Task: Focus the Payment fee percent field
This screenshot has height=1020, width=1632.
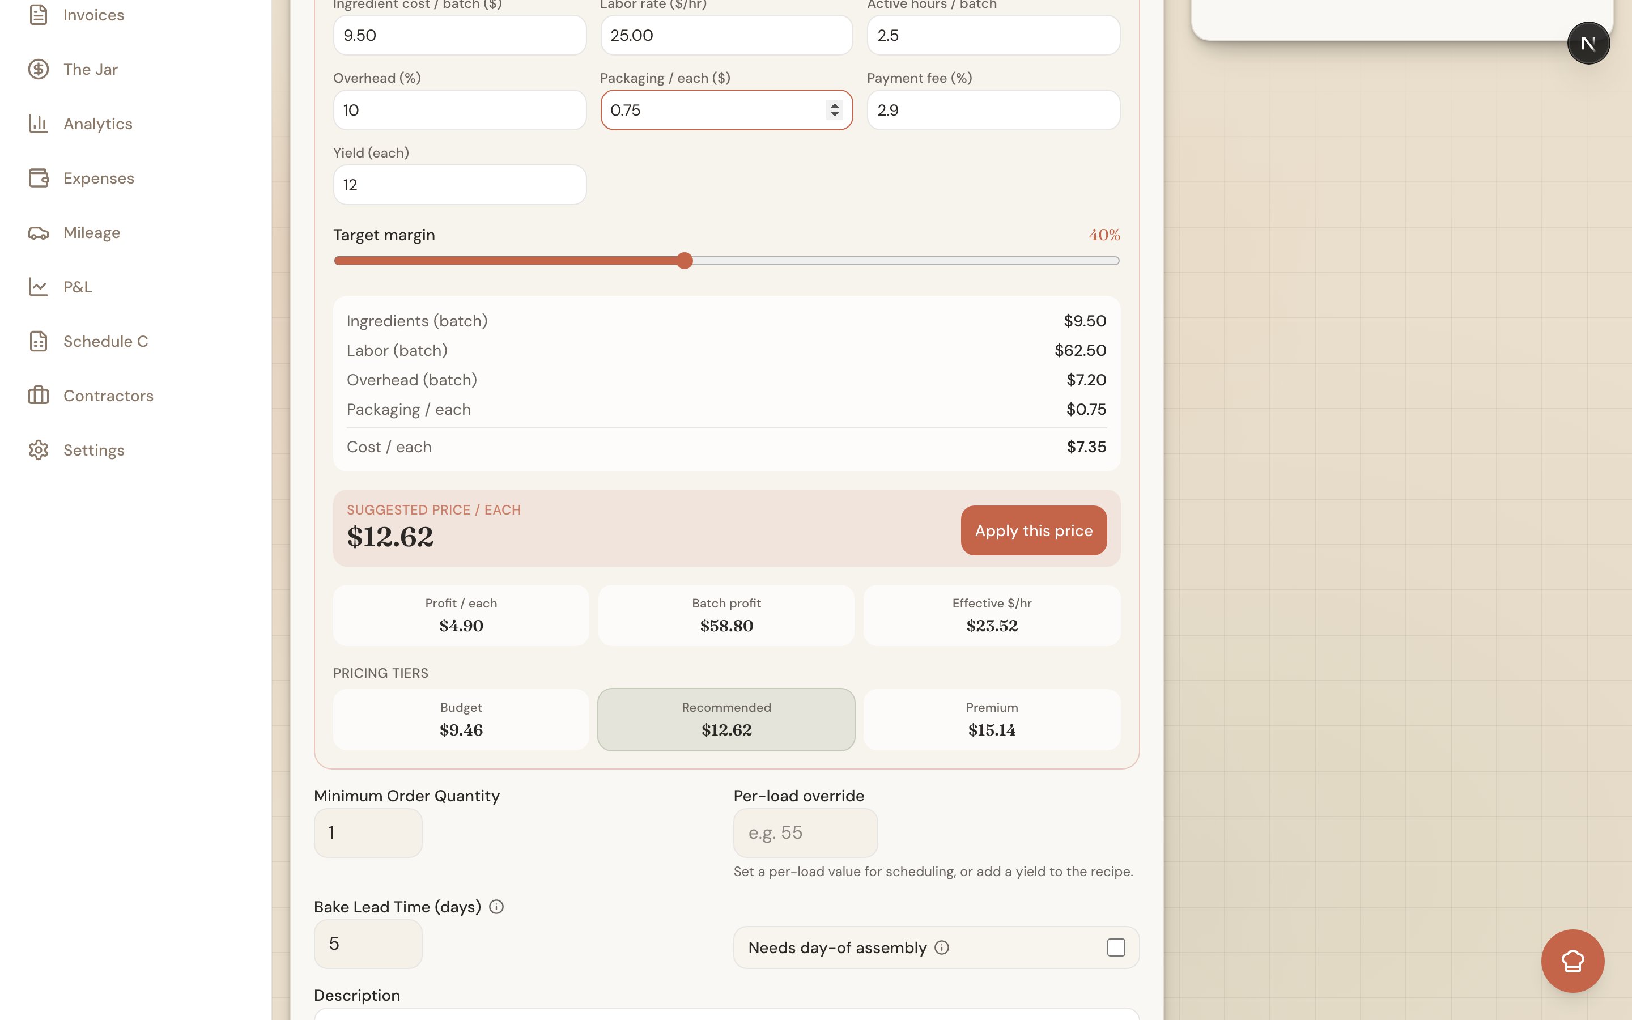Action: (993, 110)
